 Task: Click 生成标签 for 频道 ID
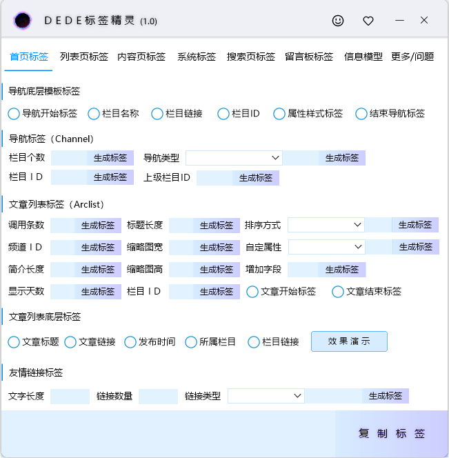point(97,248)
